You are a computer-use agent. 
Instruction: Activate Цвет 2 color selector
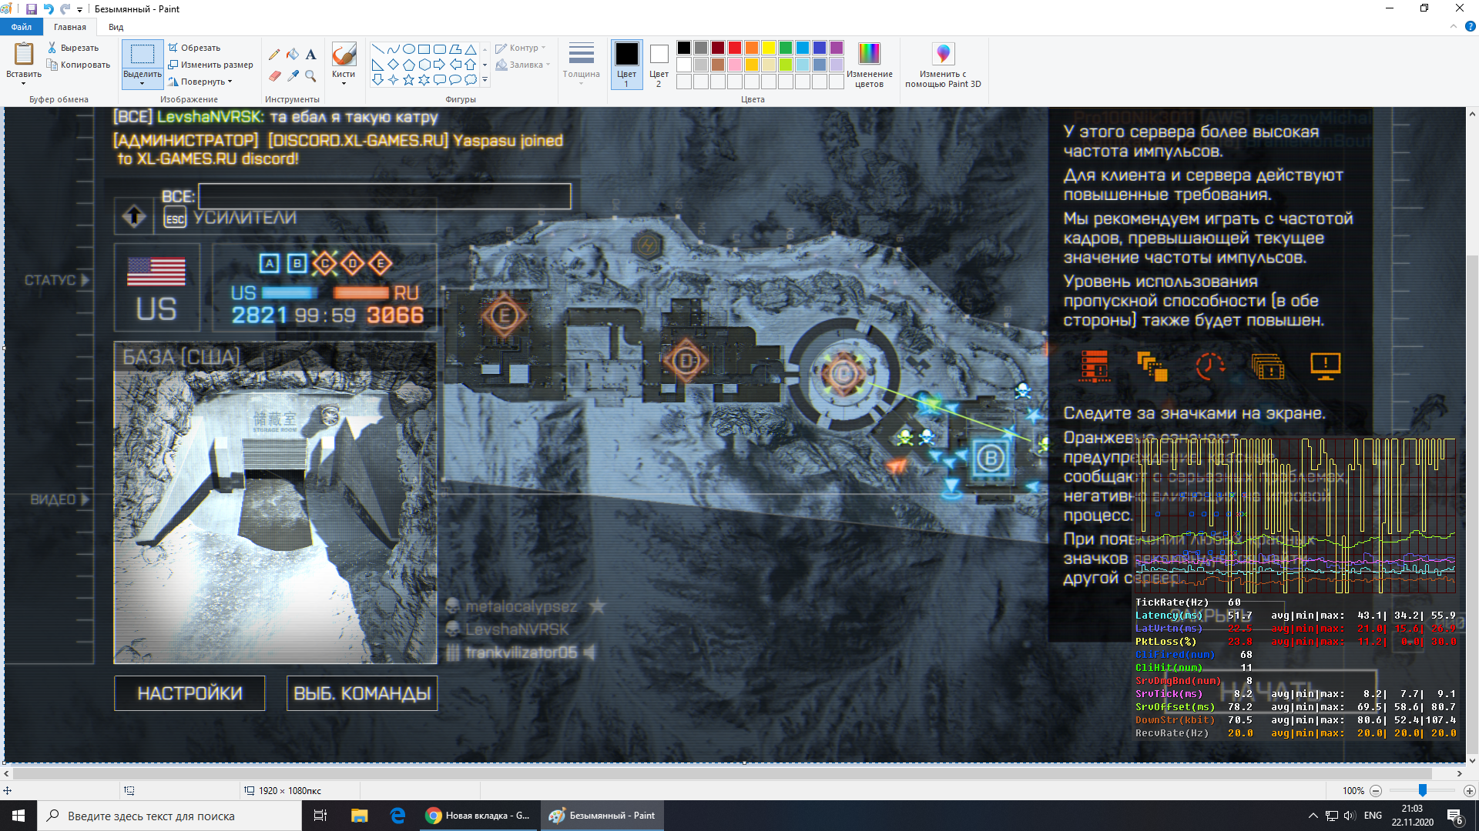coord(659,64)
